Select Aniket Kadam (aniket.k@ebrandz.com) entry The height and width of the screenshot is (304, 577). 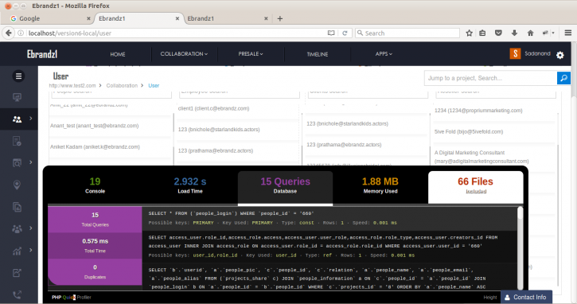tap(95, 146)
